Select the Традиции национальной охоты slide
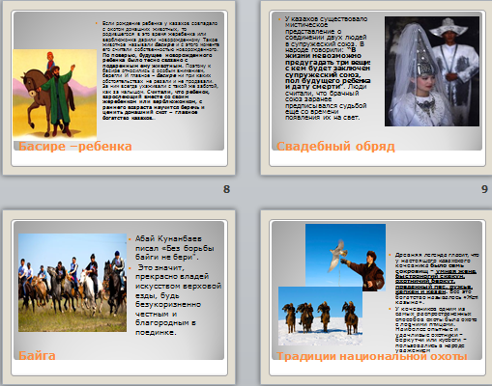492x386 pixels. point(376,297)
